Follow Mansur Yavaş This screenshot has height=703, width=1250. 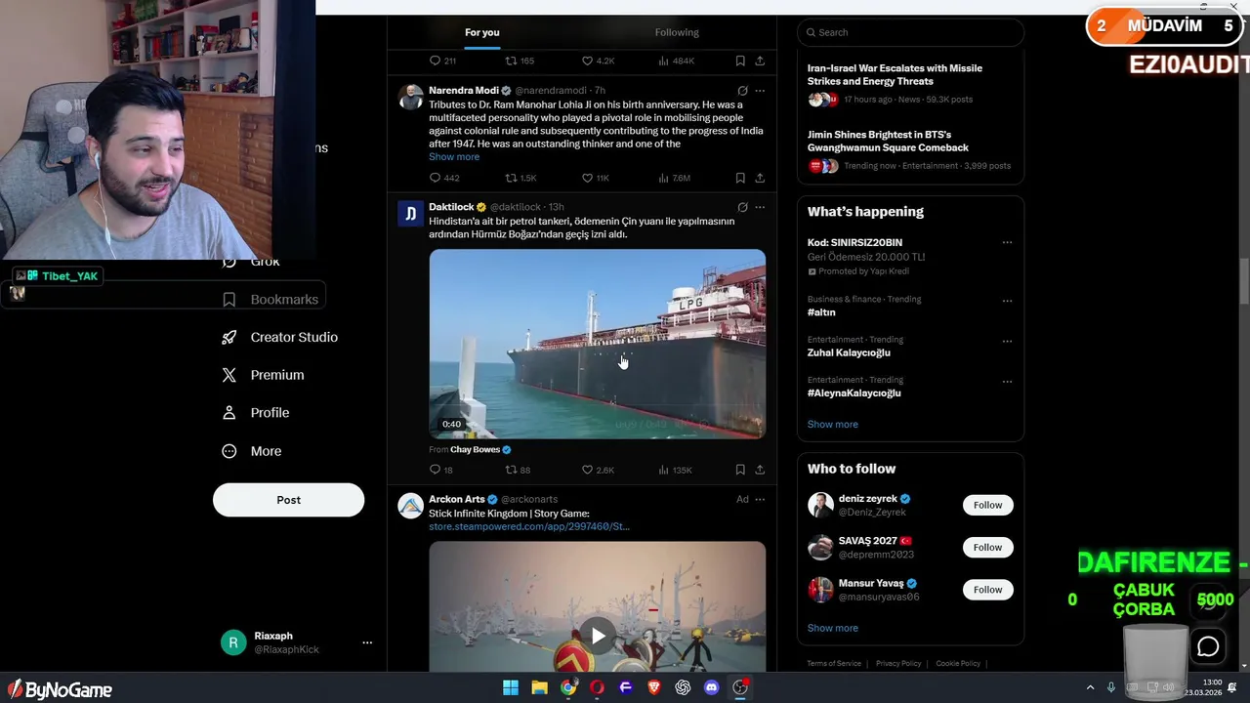pos(987,590)
